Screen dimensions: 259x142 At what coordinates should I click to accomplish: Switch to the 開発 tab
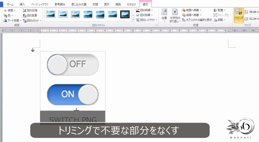pyautogui.click(x=118, y=5)
